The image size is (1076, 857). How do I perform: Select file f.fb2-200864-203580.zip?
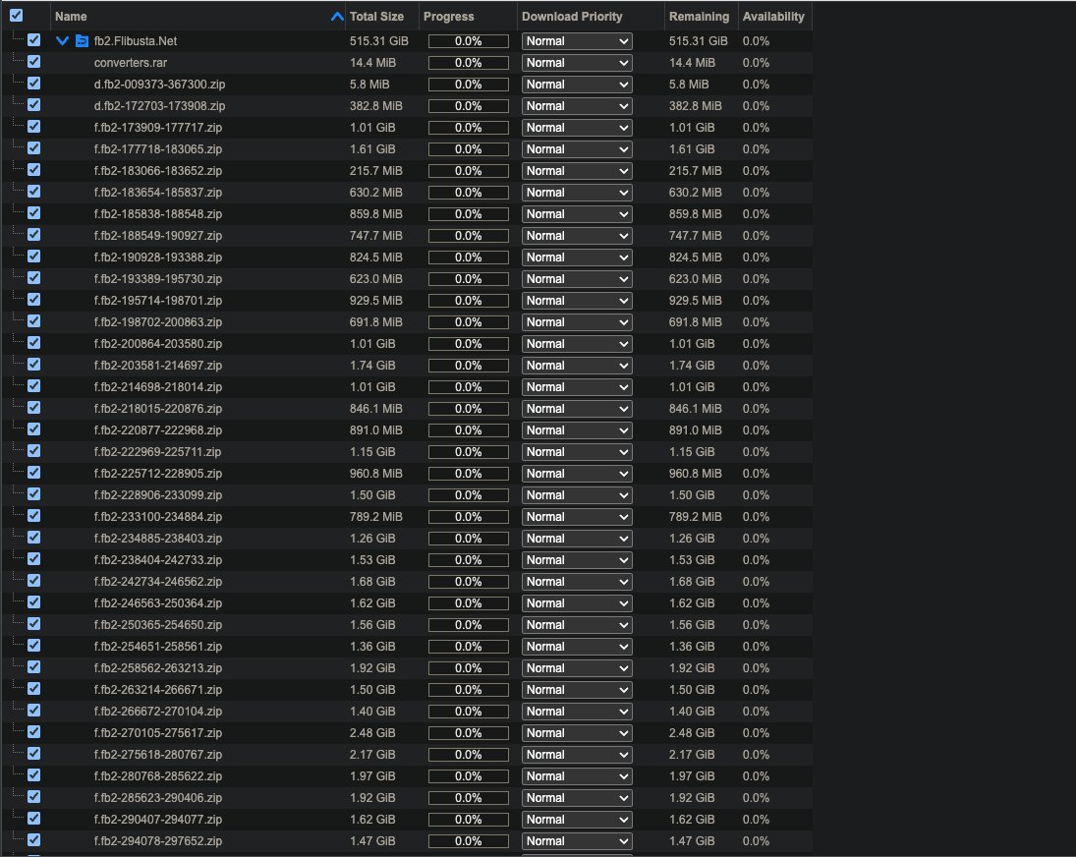[158, 344]
